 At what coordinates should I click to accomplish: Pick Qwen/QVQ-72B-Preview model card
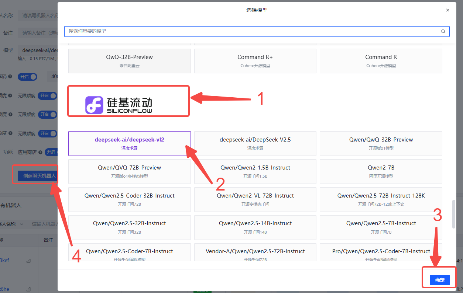click(130, 171)
